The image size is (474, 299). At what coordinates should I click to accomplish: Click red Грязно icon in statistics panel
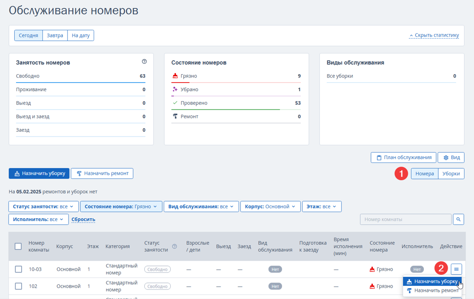coord(175,76)
